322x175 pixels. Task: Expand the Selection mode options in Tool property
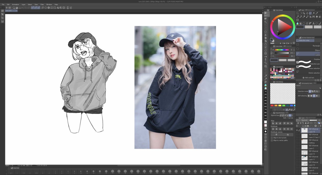[319, 92]
